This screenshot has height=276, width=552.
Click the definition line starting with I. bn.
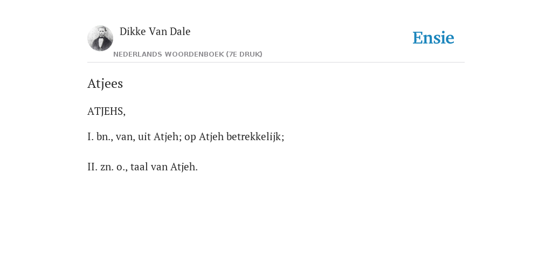[x=185, y=136]
